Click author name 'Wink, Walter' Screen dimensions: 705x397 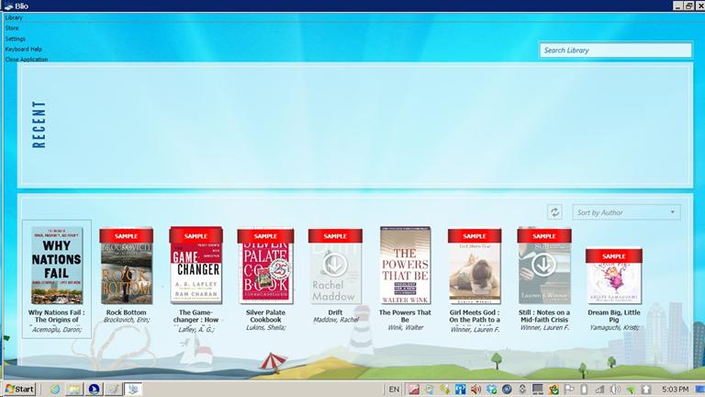(x=405, y=328)
